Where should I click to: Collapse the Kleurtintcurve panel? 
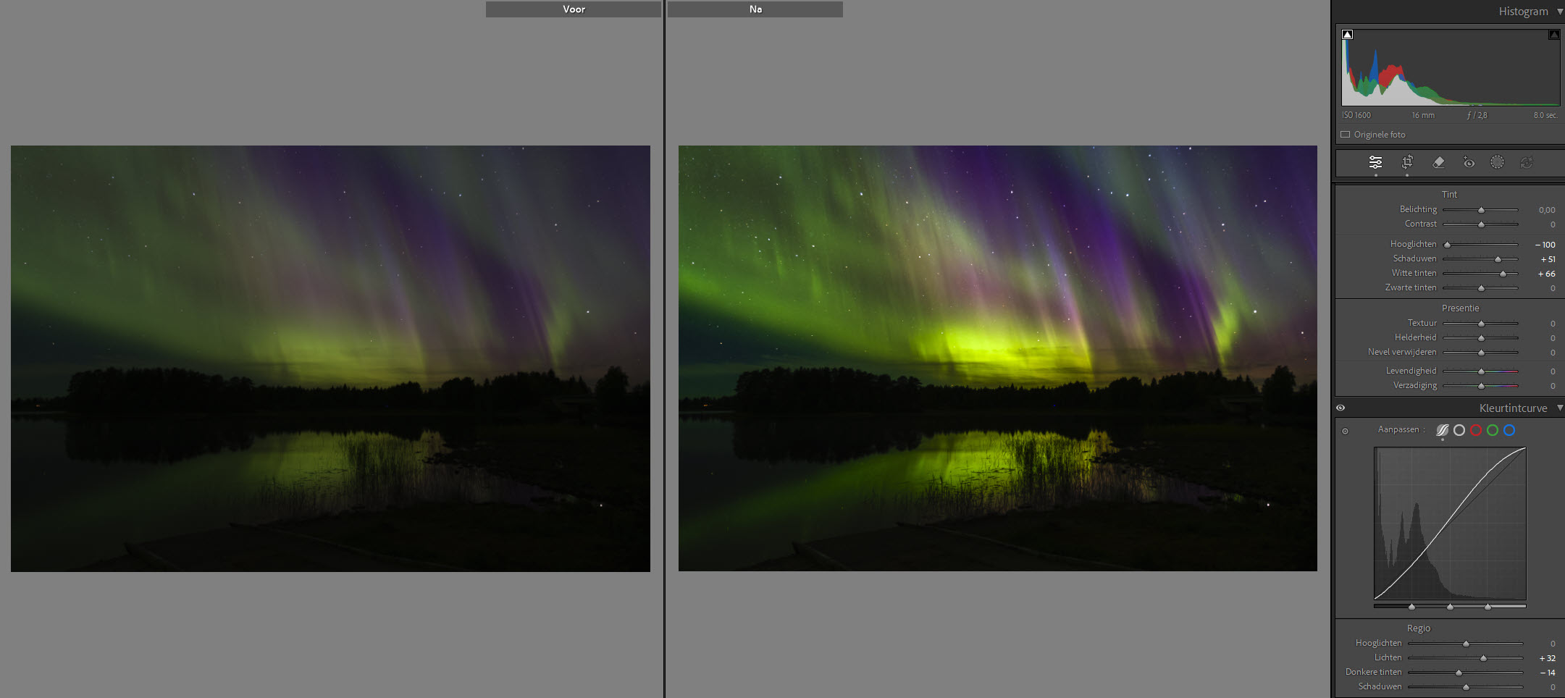click(x=1560, y=408)
